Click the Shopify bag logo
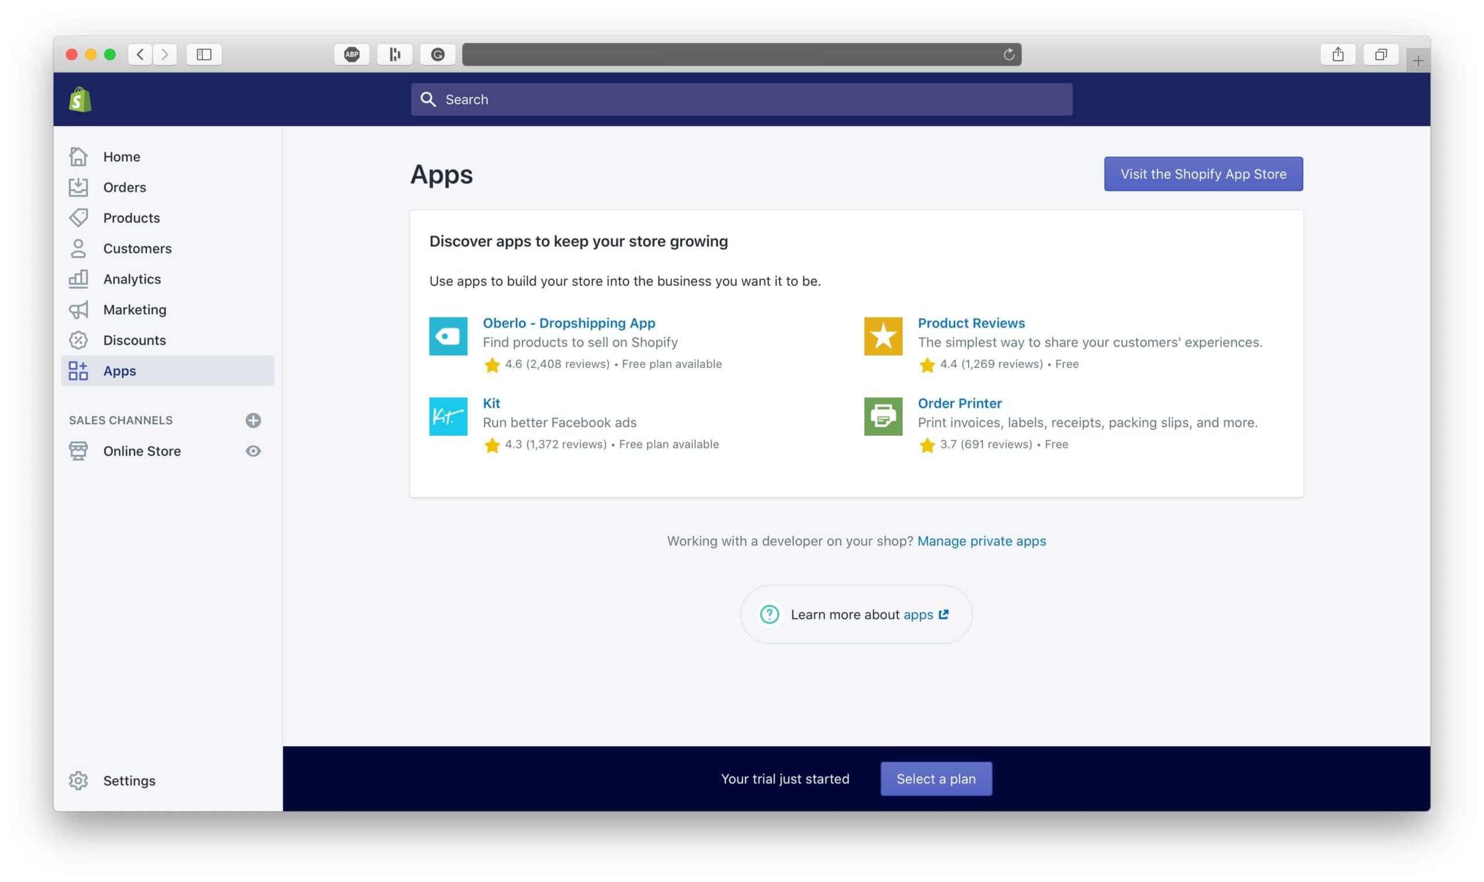This screenshot has height=882, width=1484. tap(79, 99)
